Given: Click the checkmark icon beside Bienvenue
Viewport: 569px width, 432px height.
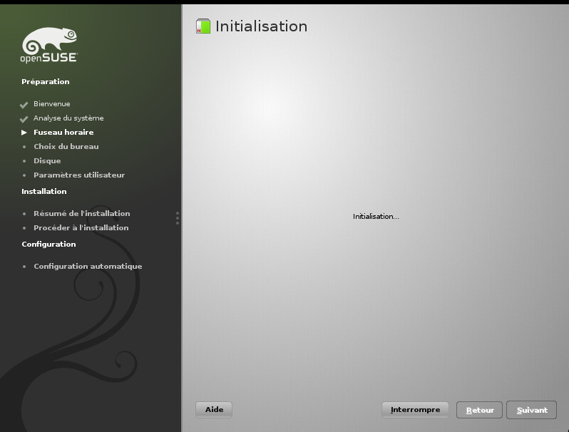Looking at the screenshot, I should click(x=24, y=105).
